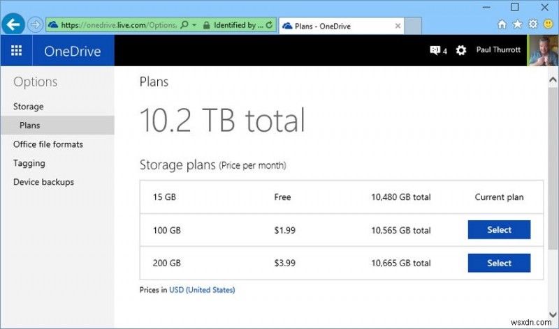Click the '200 GB' plan cell

click(x=167, y=263)
